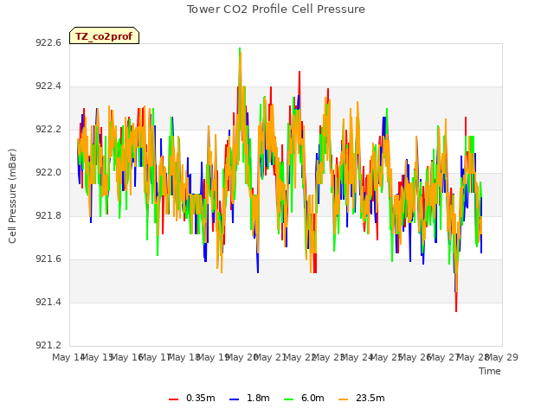554x415 pixels.
Task: Click the 922.6 y-axis tick label
Action: click(48, 43)
